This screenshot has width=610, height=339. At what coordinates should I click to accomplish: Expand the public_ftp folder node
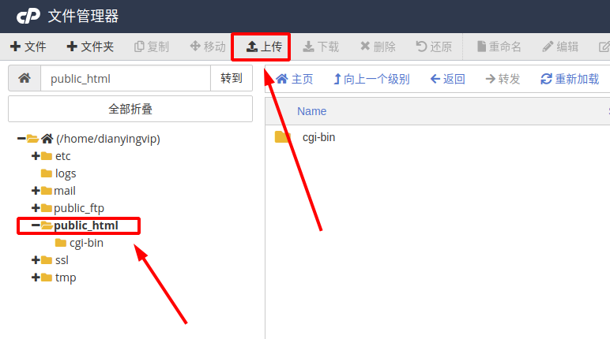[x=36, y=208]
